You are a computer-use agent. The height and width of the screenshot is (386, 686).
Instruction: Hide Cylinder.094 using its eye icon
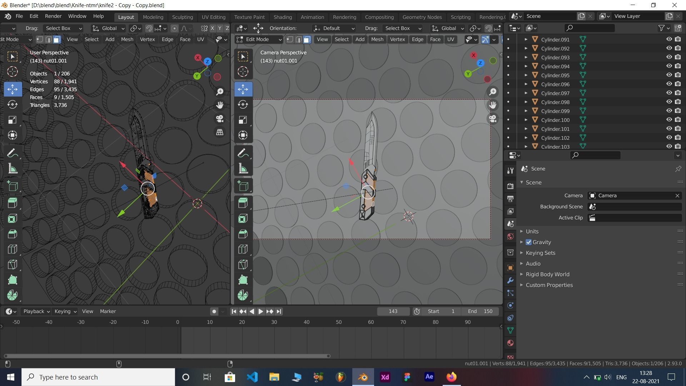tap(669, 66)
